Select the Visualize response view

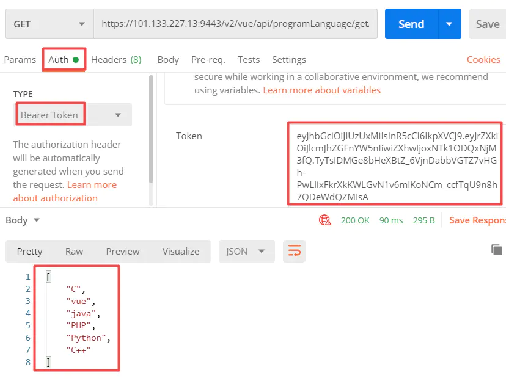pos(181,251)
